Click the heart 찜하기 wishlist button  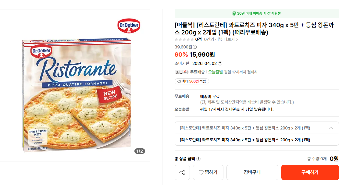pos(208,172)
